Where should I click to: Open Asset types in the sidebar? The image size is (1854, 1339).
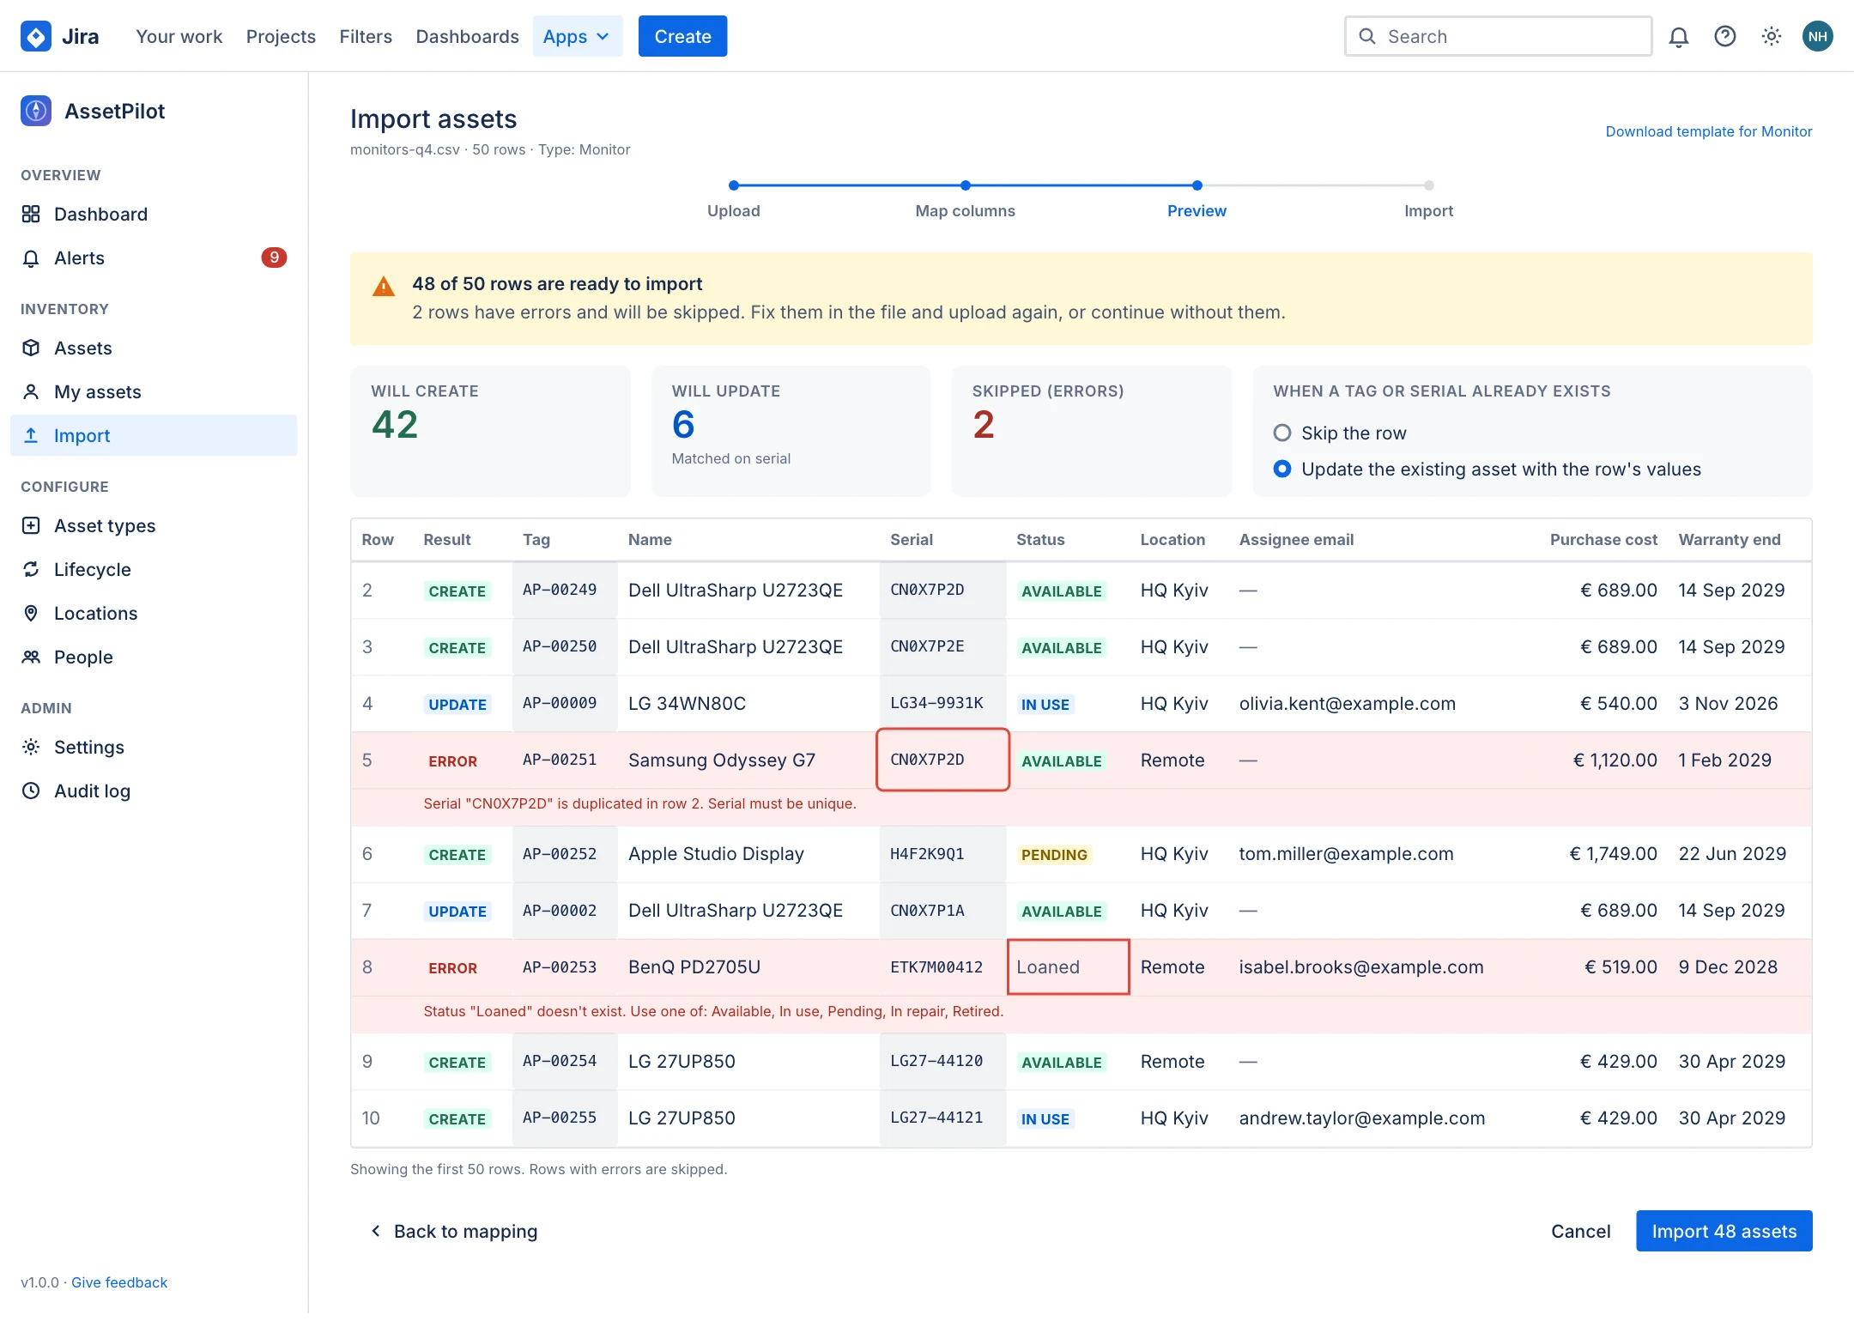pos(154,525)
